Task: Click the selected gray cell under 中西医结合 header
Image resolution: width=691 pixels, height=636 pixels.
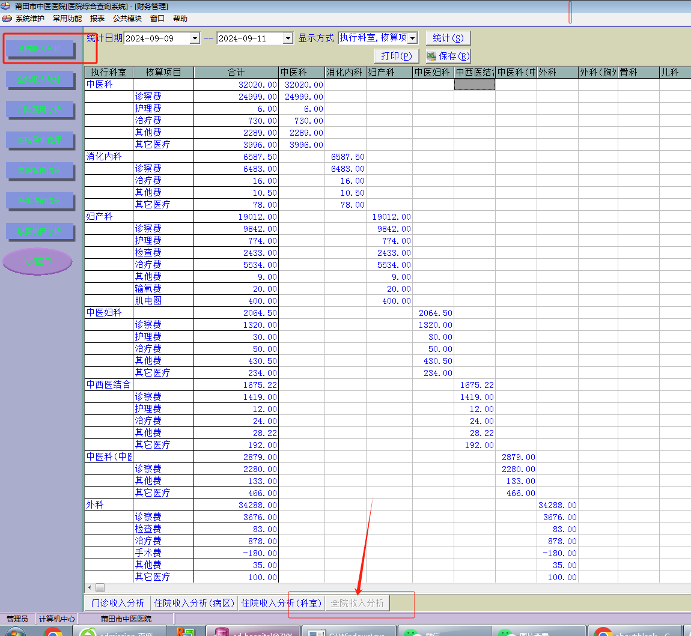Action: 475,85
